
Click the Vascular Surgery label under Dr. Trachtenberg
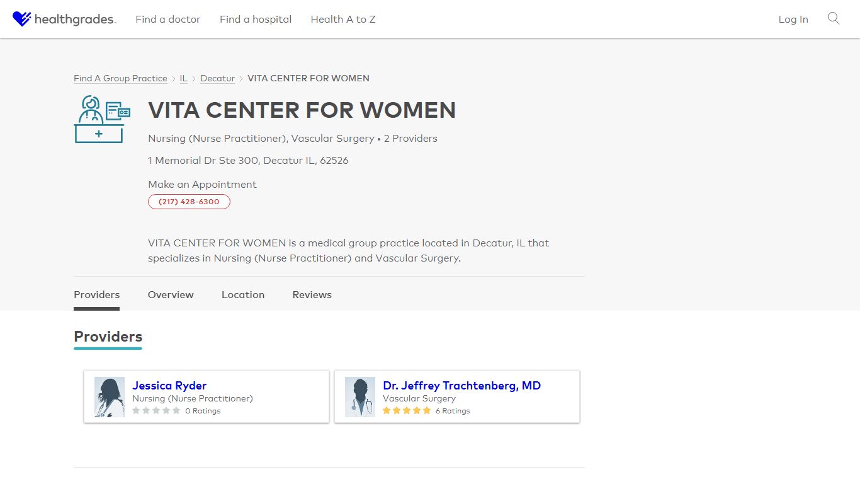419,399
